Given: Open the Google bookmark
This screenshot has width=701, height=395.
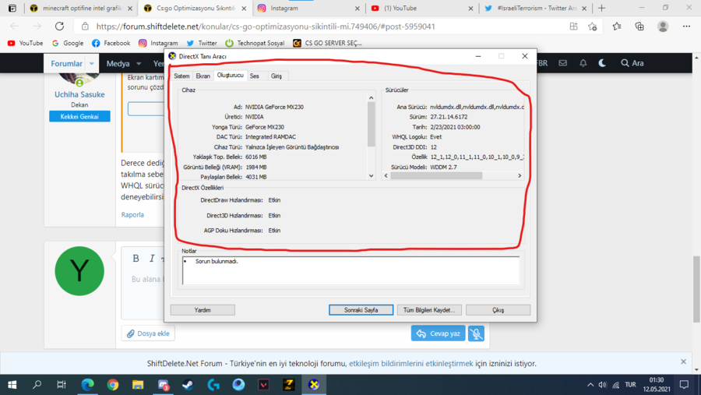Looking at the screenshot, I should (68, 43).
